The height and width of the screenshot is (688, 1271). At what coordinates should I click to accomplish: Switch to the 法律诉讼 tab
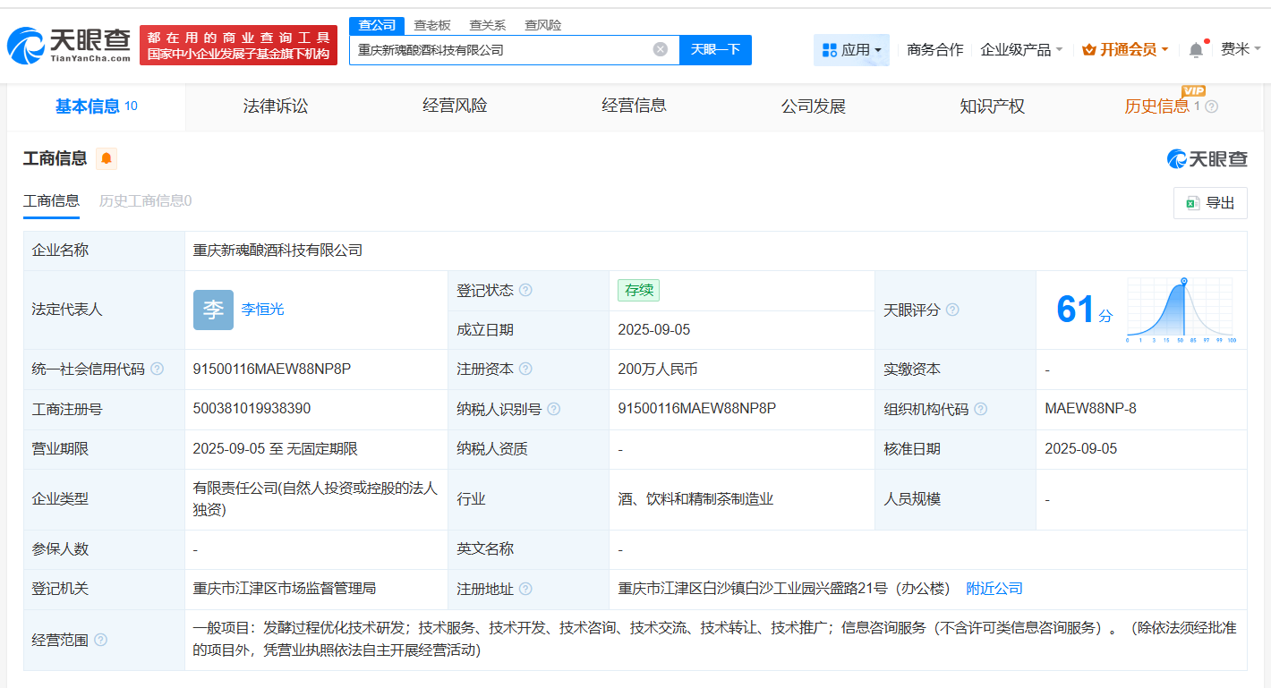click(275, 106)
